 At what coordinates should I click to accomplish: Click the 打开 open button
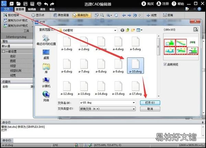(x=150, y=103)
